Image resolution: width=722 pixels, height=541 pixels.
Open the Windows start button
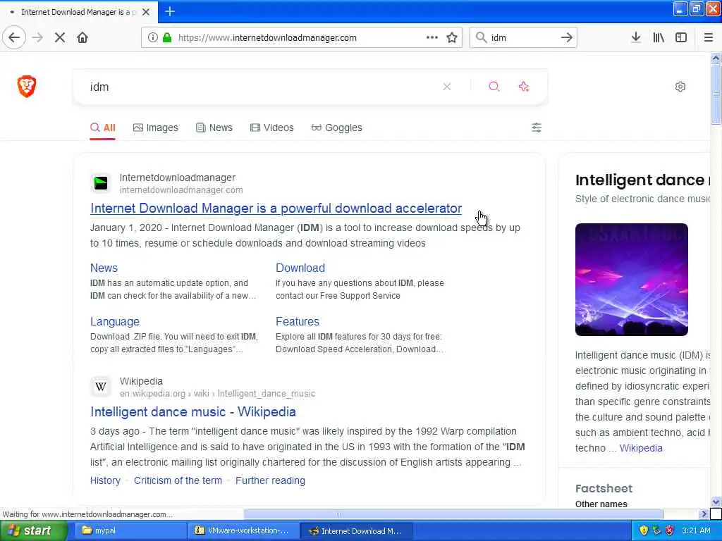tap(32, 530)
